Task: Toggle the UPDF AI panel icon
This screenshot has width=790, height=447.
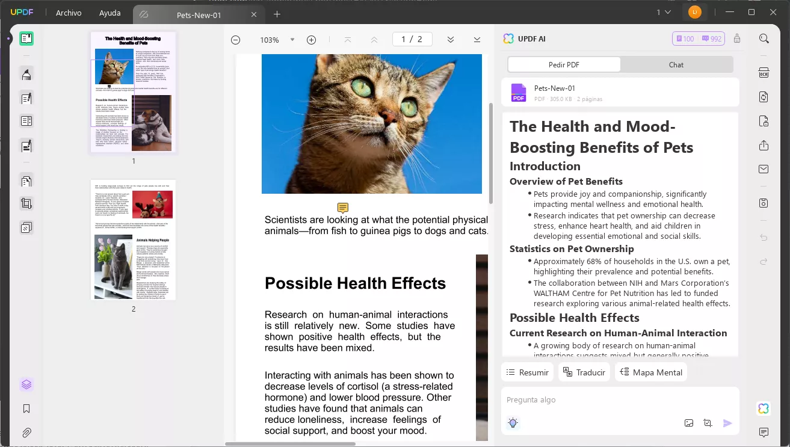Action: pos(764,408)
